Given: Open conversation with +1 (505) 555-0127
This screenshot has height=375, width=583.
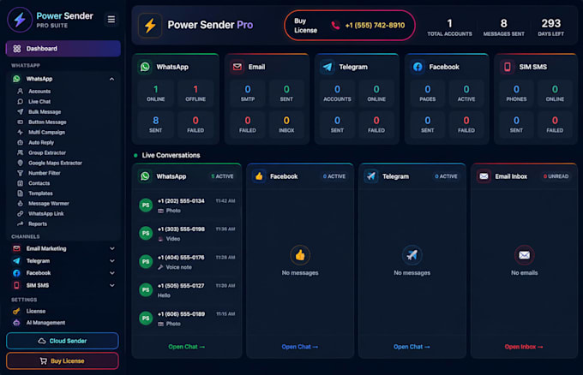Looking at the screenshot, I should click(187, 290).
